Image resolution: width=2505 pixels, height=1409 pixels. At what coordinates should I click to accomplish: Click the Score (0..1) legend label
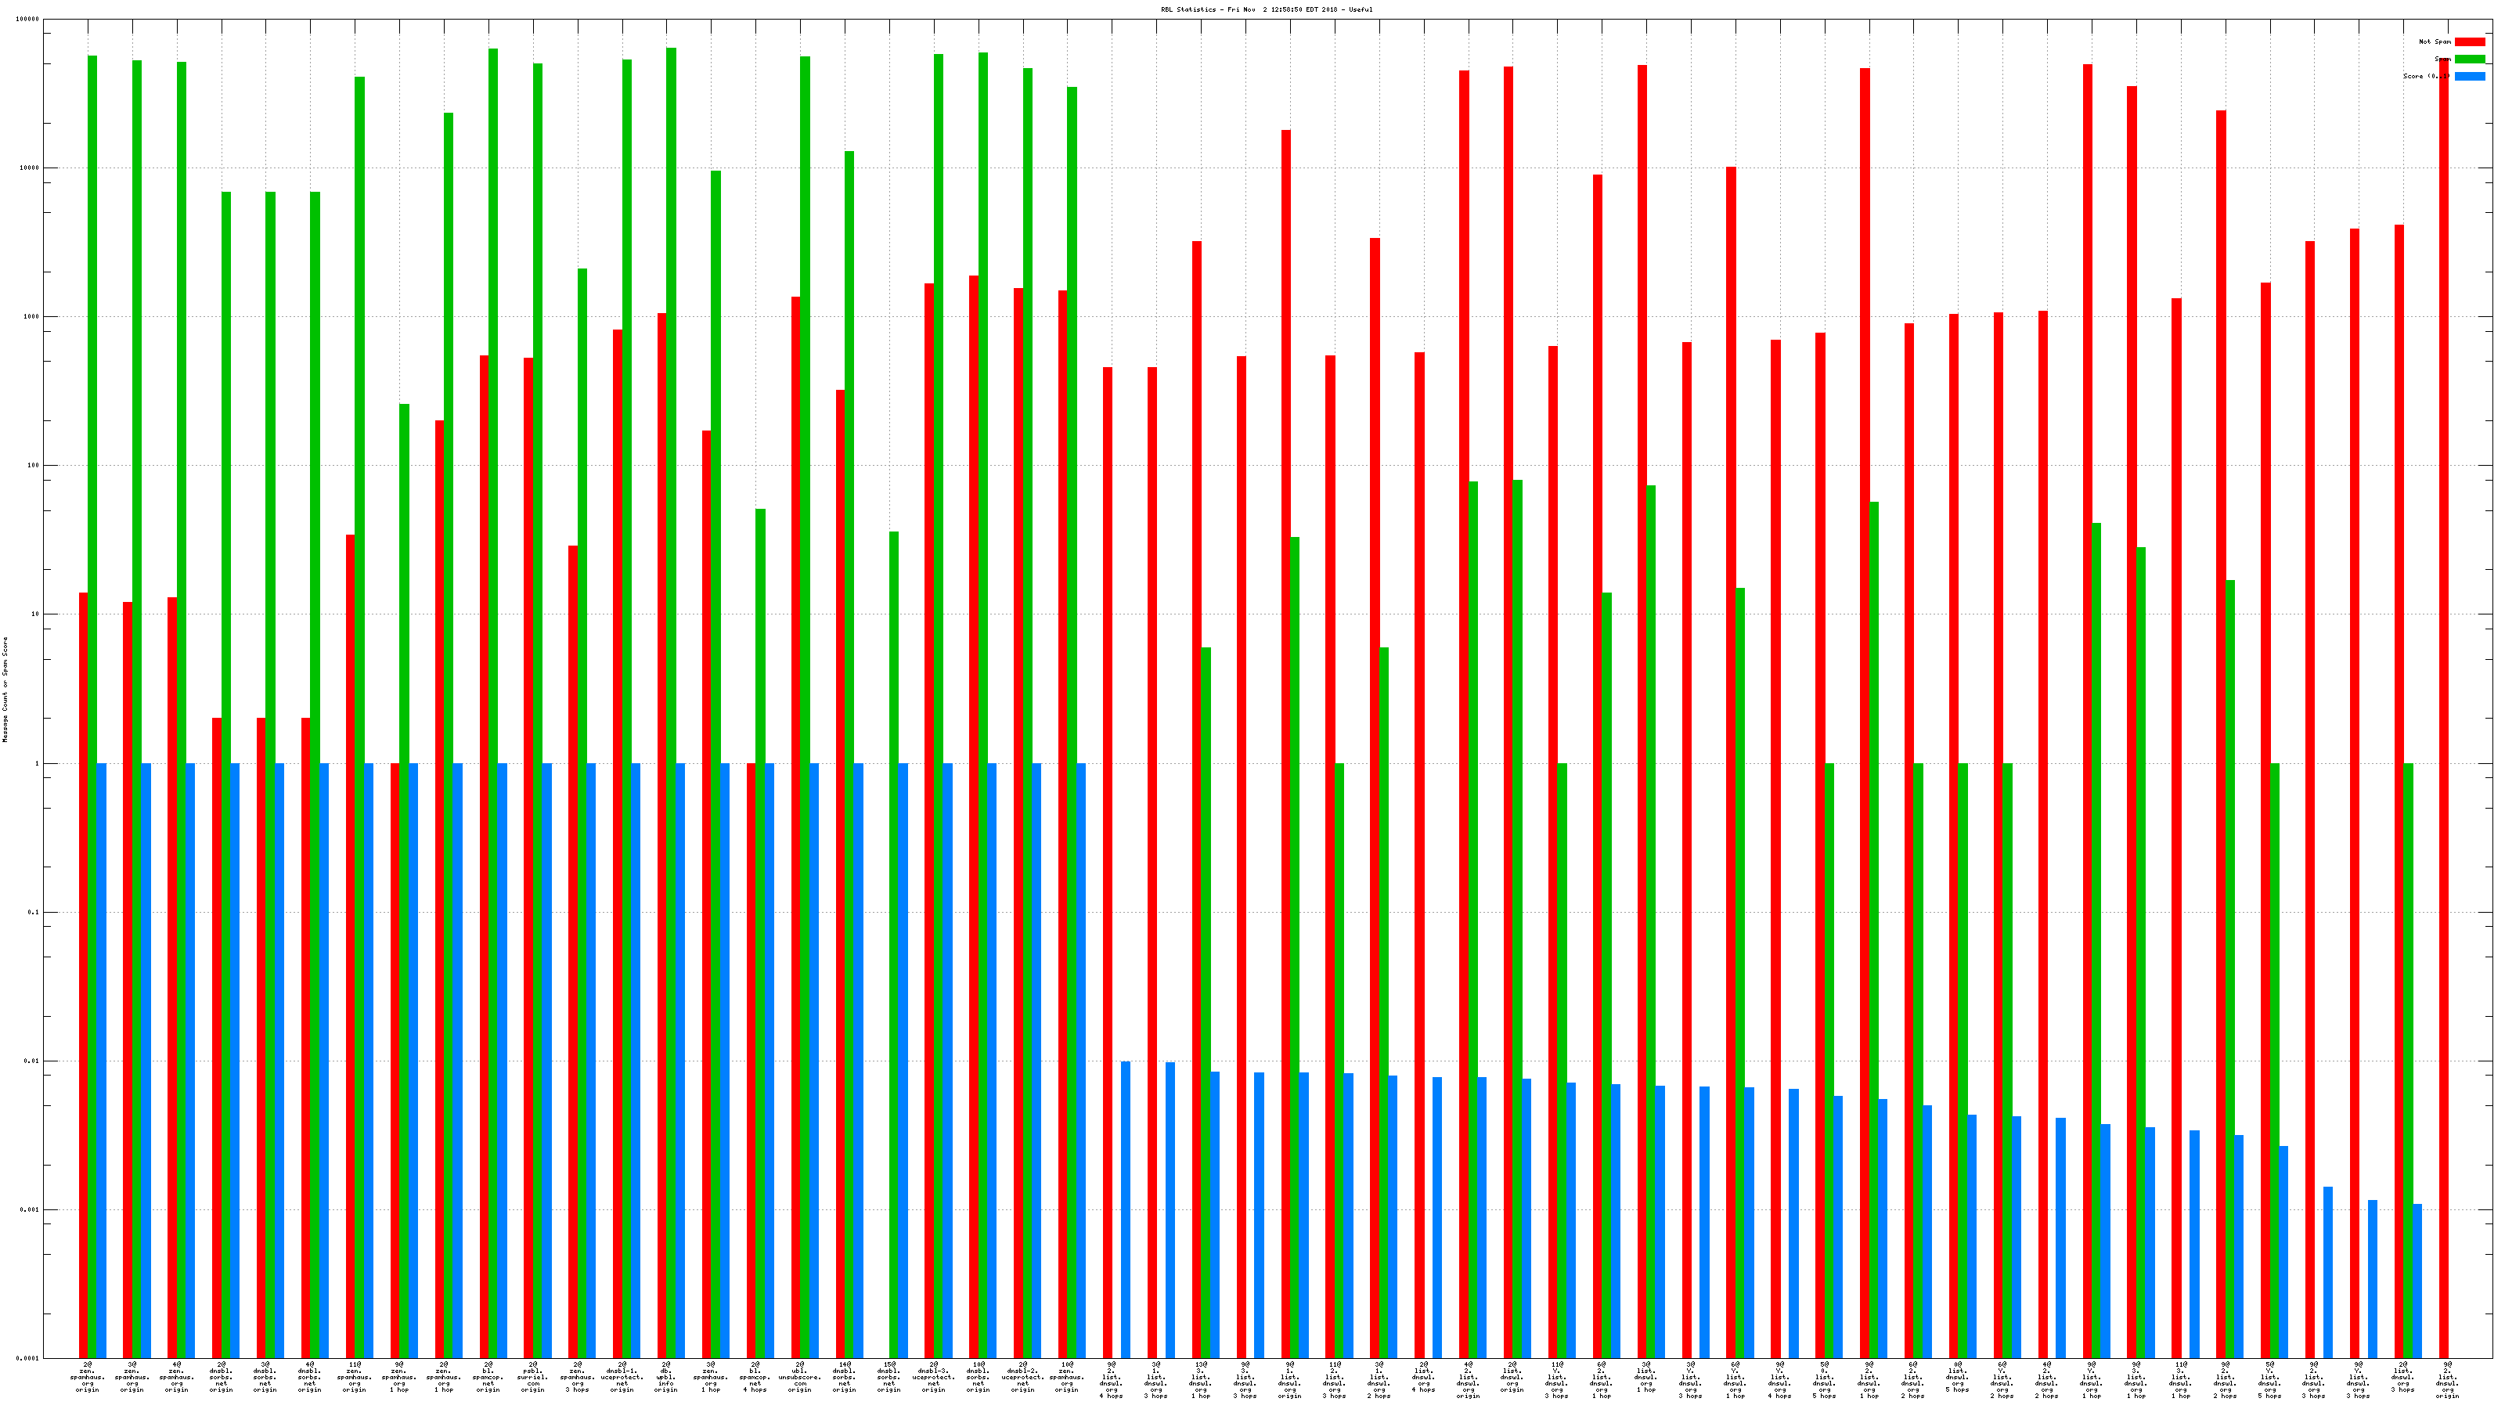click(2425, 76)
